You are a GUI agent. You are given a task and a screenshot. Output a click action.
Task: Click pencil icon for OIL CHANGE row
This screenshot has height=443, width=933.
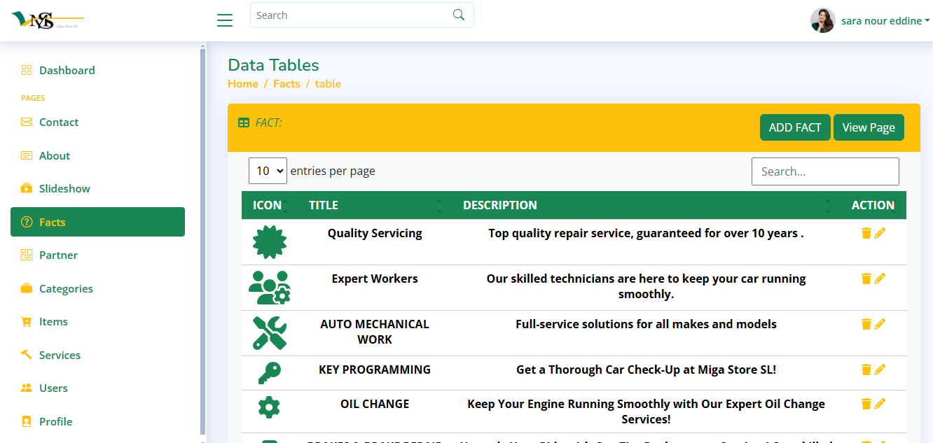880,404
